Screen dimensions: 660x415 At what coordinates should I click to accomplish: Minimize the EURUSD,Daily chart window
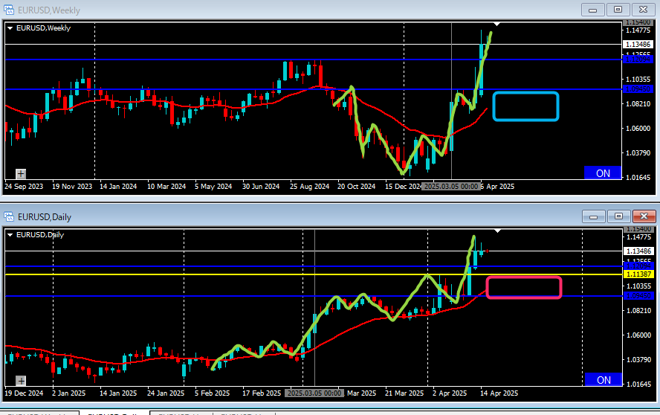(x=592, y=216)
